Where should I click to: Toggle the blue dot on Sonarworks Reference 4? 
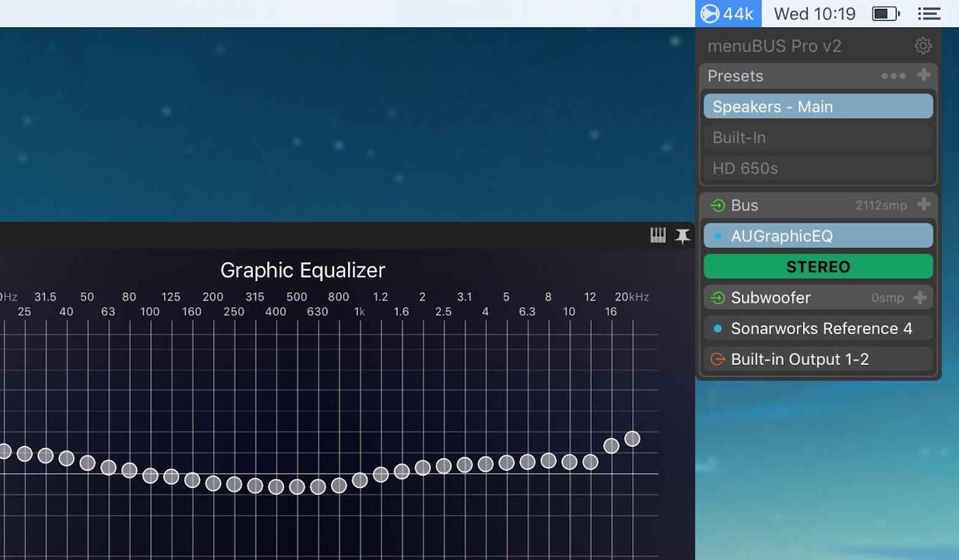tap(718, 329)
